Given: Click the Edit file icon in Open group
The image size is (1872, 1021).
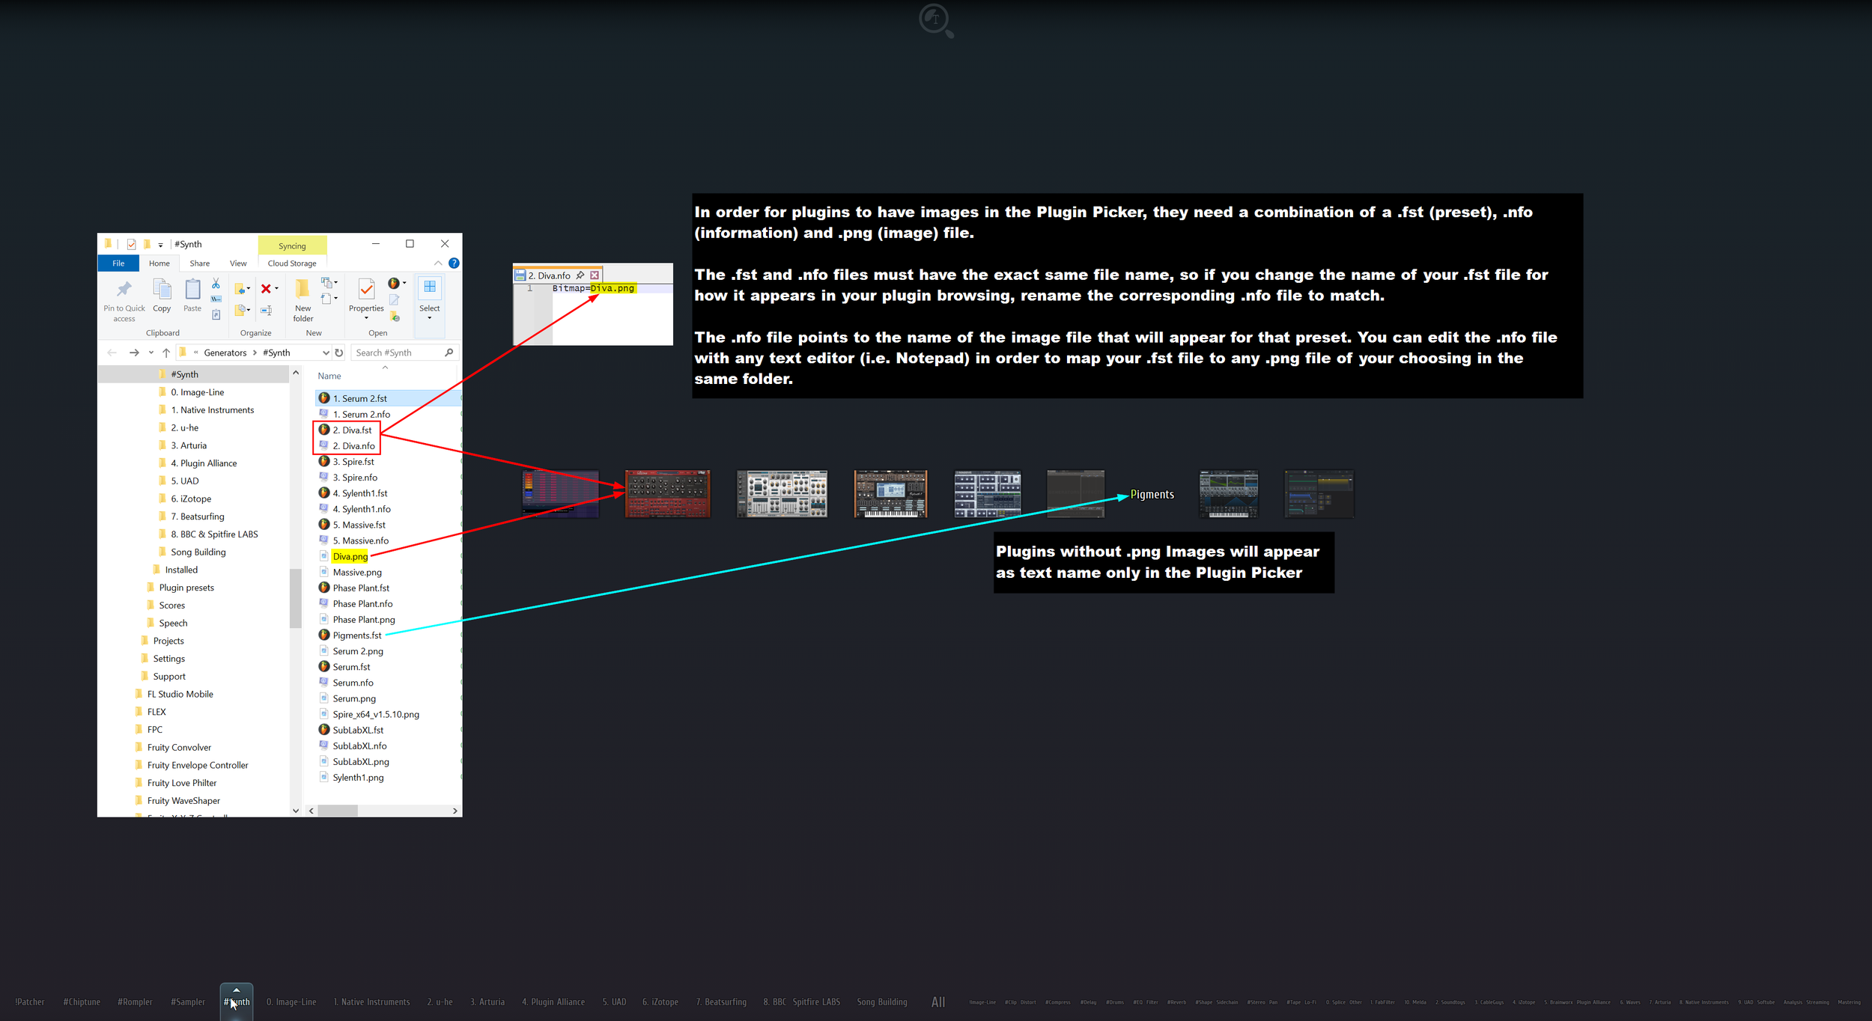Looking at the screenshot, I should tap(394, 299).
